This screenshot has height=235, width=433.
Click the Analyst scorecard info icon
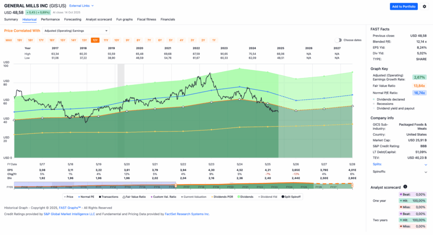click(x=405, y=187)
